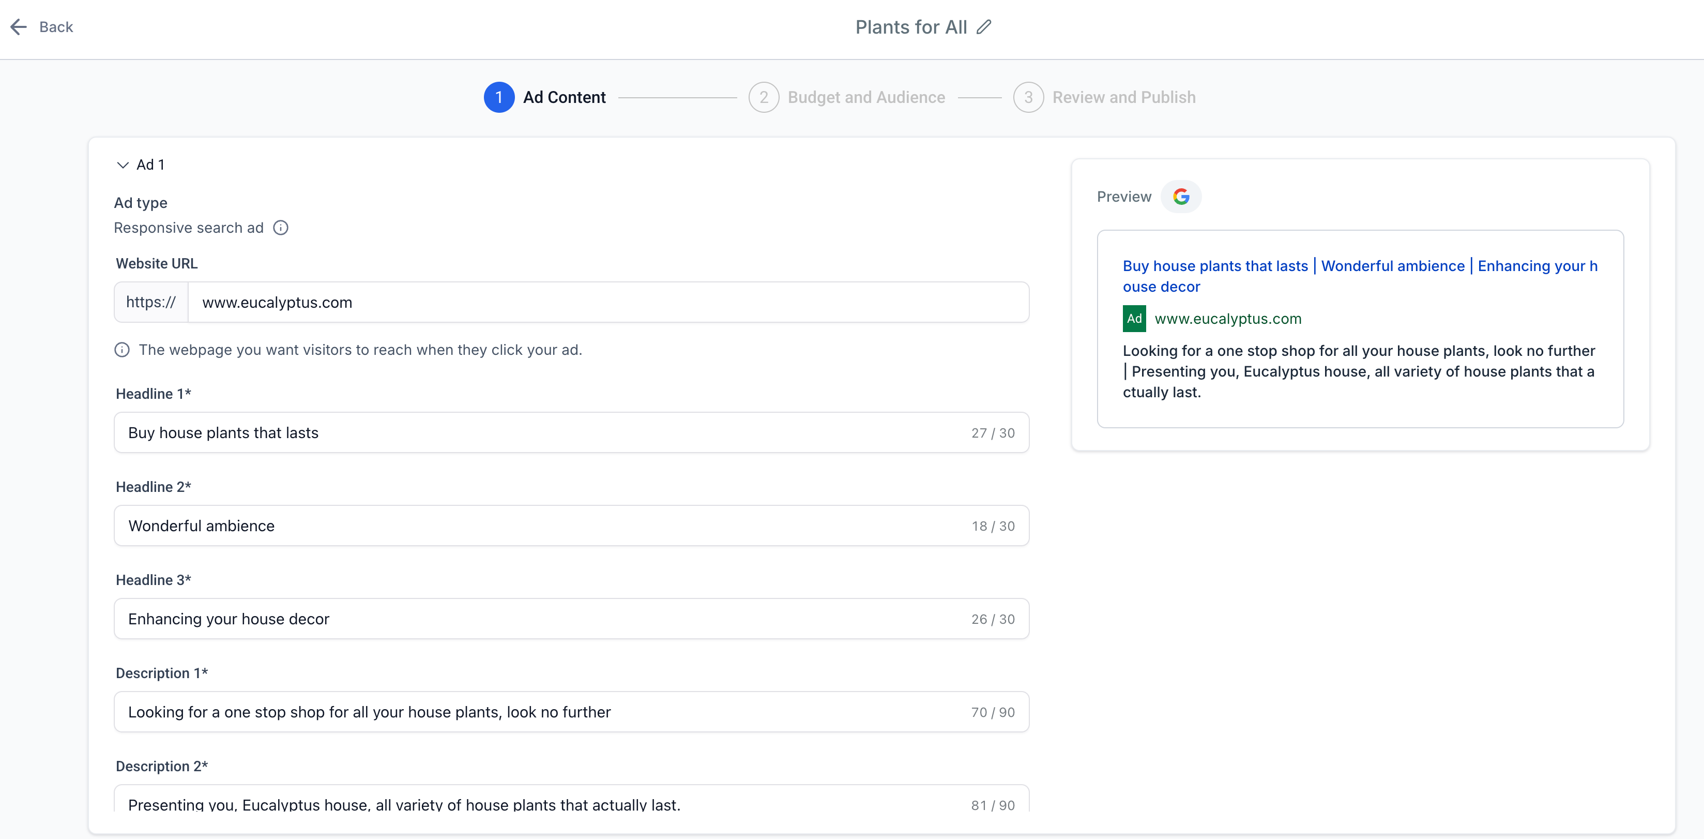Image resolution: width=1704 pixels, height=839 pixels.
Task: Click the Headline 3* label
Action: click(154, 580)
